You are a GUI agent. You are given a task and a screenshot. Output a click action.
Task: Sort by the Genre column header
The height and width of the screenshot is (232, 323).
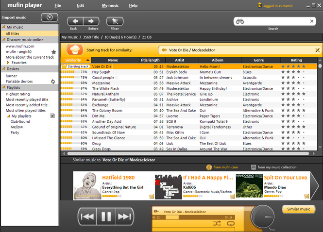click(261, 60)
